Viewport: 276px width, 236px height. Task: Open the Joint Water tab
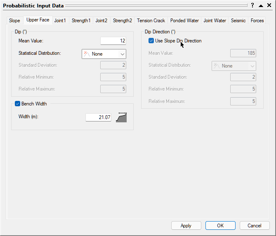click(215, 21)
